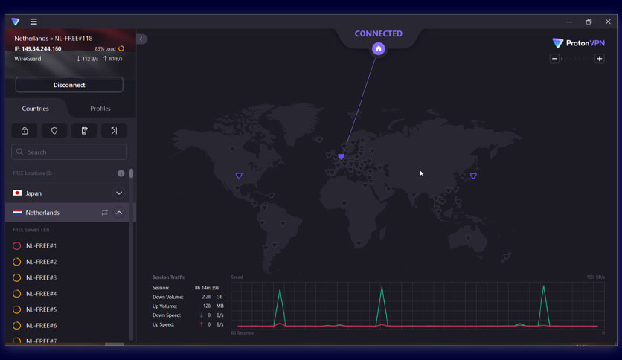Select the connected Netherlands map marker

pyautogui.click(x=342, y=157)
